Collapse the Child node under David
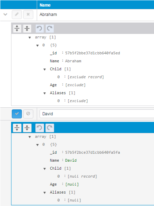 [45, 169]
